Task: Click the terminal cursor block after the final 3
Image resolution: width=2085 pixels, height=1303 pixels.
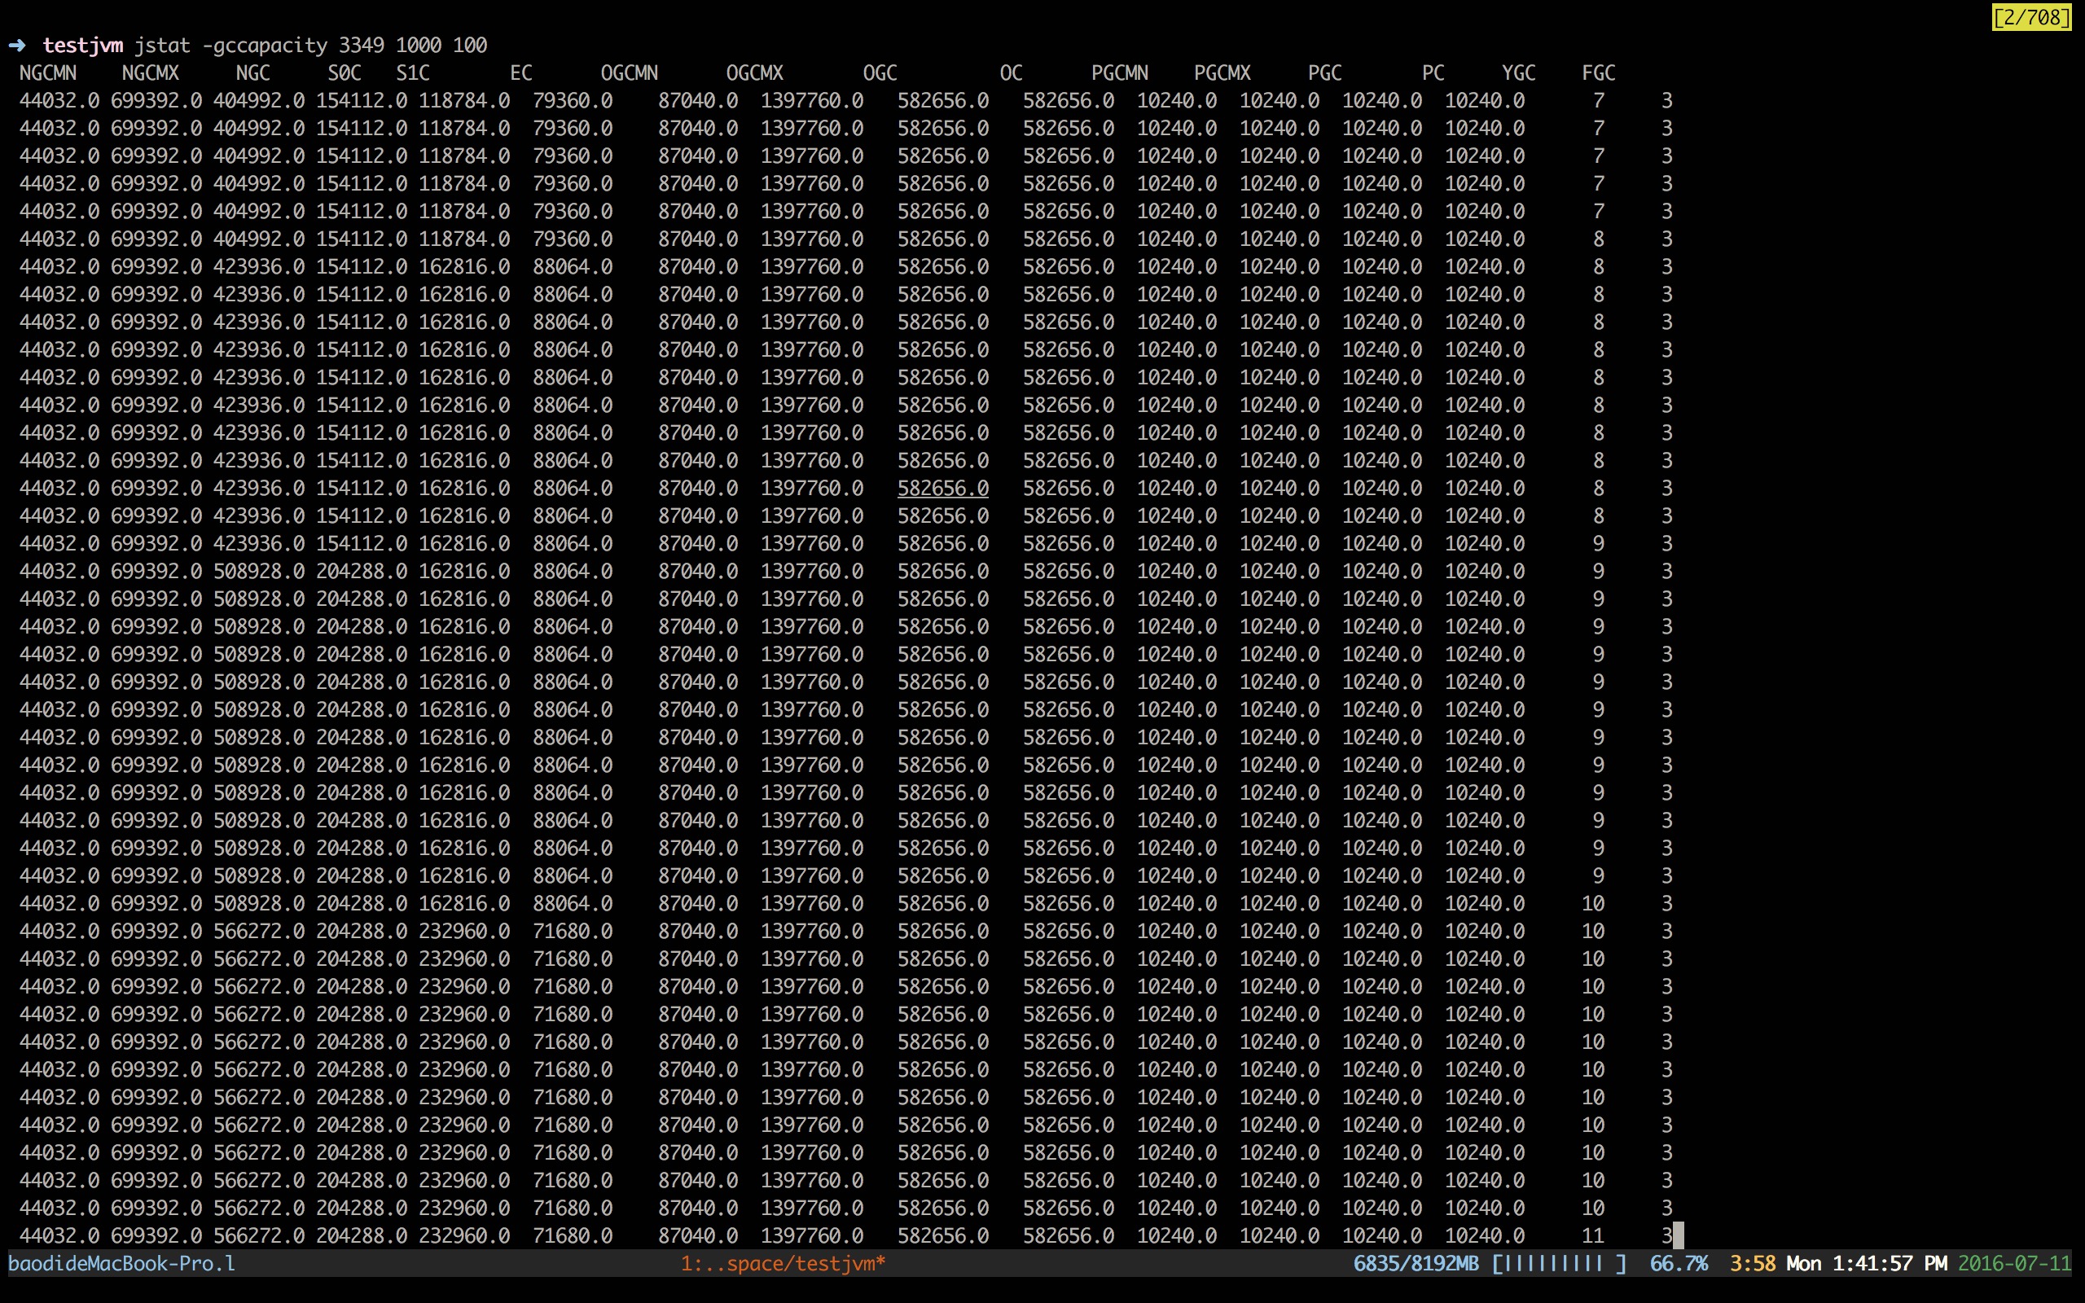Action: pyautogui.click(x=1679, y=1235)
